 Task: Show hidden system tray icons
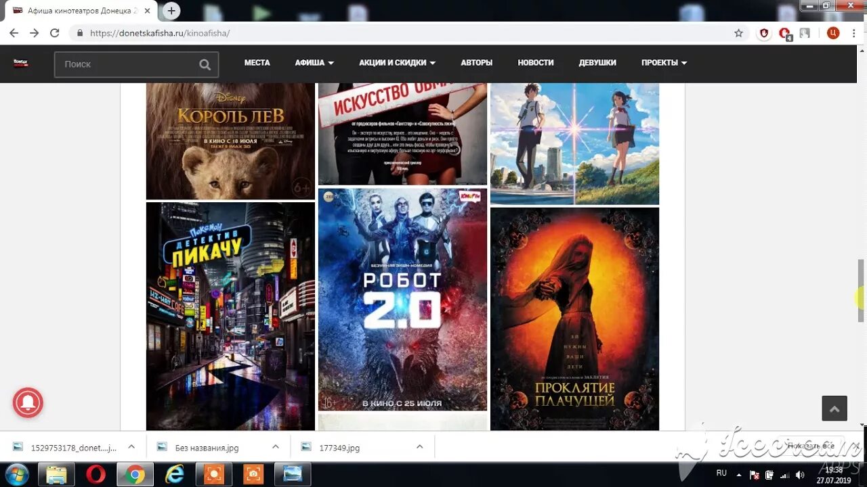pos(739,475)
